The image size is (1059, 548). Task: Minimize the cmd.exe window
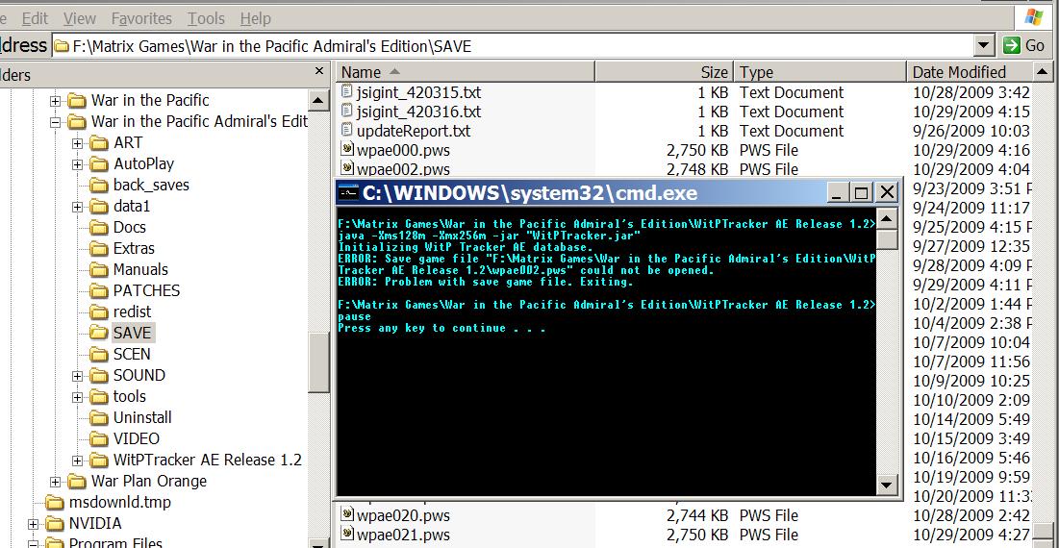[x=838, y=193]
